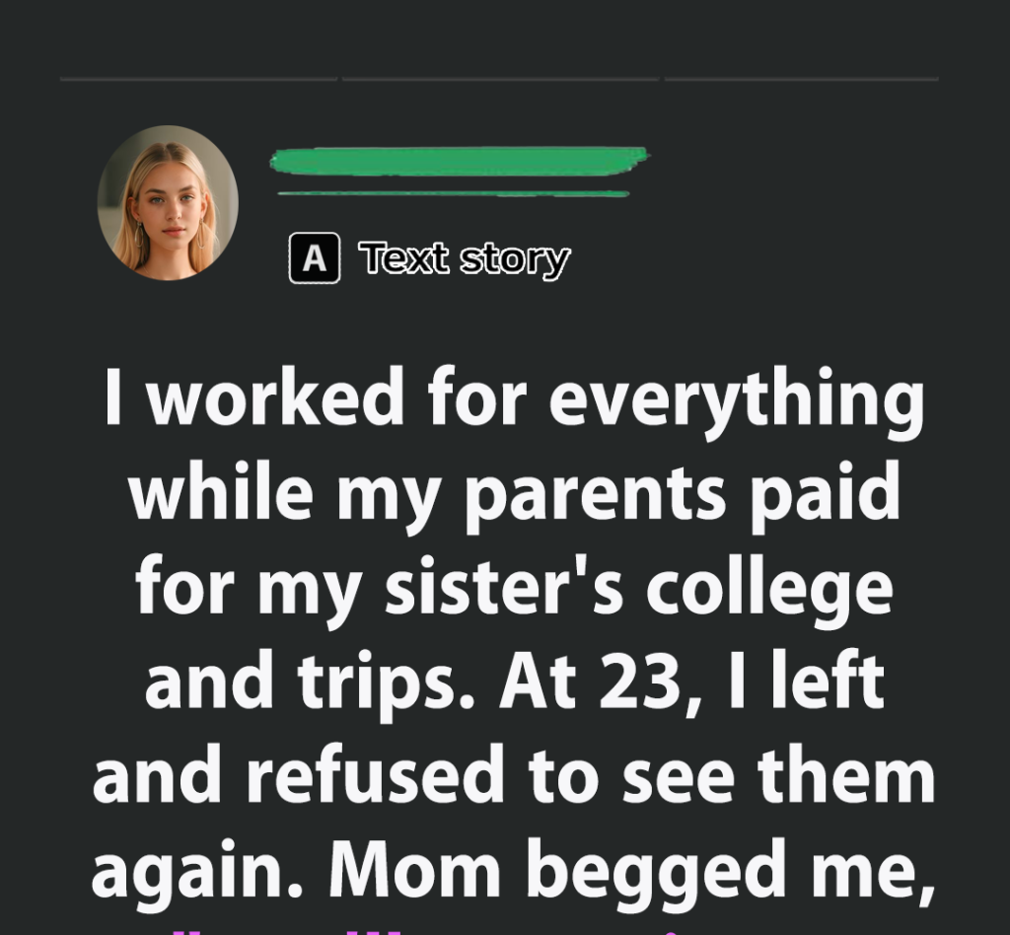Click the word "worked" in the story

(276, 398)
